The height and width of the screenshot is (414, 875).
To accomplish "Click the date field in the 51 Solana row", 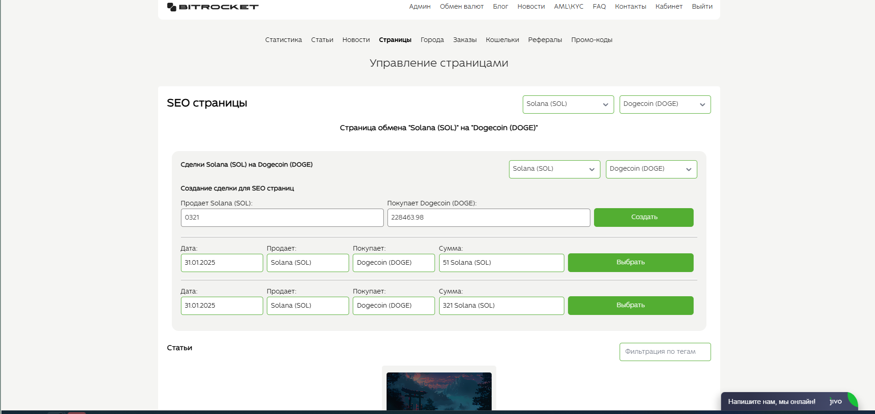I will [x=222, y=263].
